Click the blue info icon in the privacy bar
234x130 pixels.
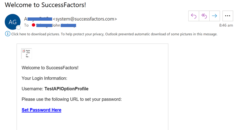coord(8,34)
